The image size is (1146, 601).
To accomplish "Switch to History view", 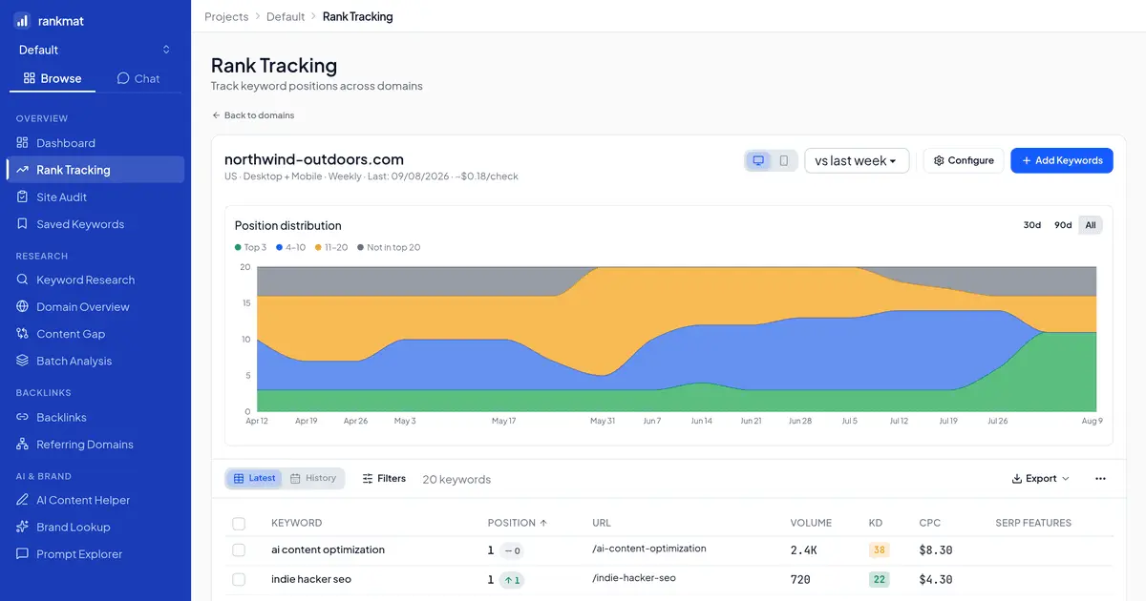I will click(x=313, y=478).
